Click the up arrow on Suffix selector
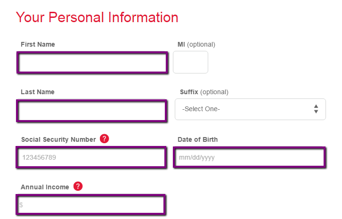The height and width of the screenshot is (219, 342). click(x=316, y=106)
